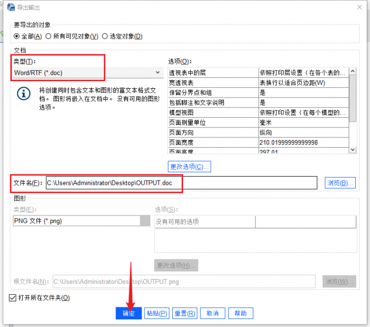370x327 pixels.
Task: Click the 纵向 orientation value
Action: 266,132
